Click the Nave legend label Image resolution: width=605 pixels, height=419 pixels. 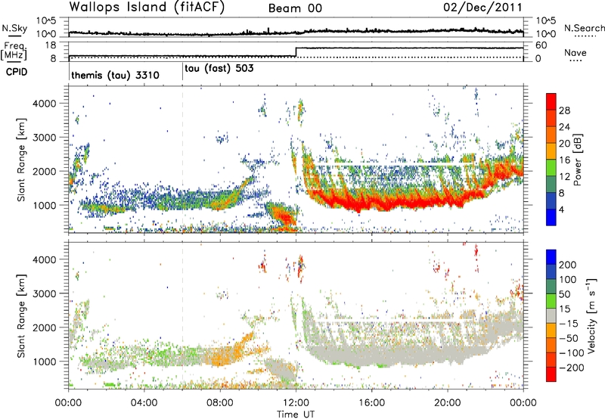576,53
